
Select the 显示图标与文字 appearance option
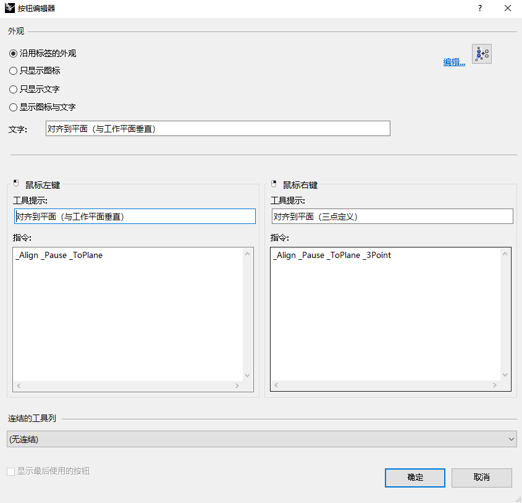click(13, 107)
